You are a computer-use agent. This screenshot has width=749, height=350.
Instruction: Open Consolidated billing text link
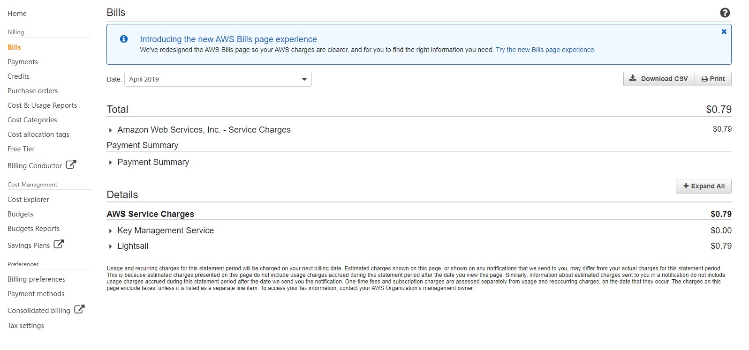point(39,311)
